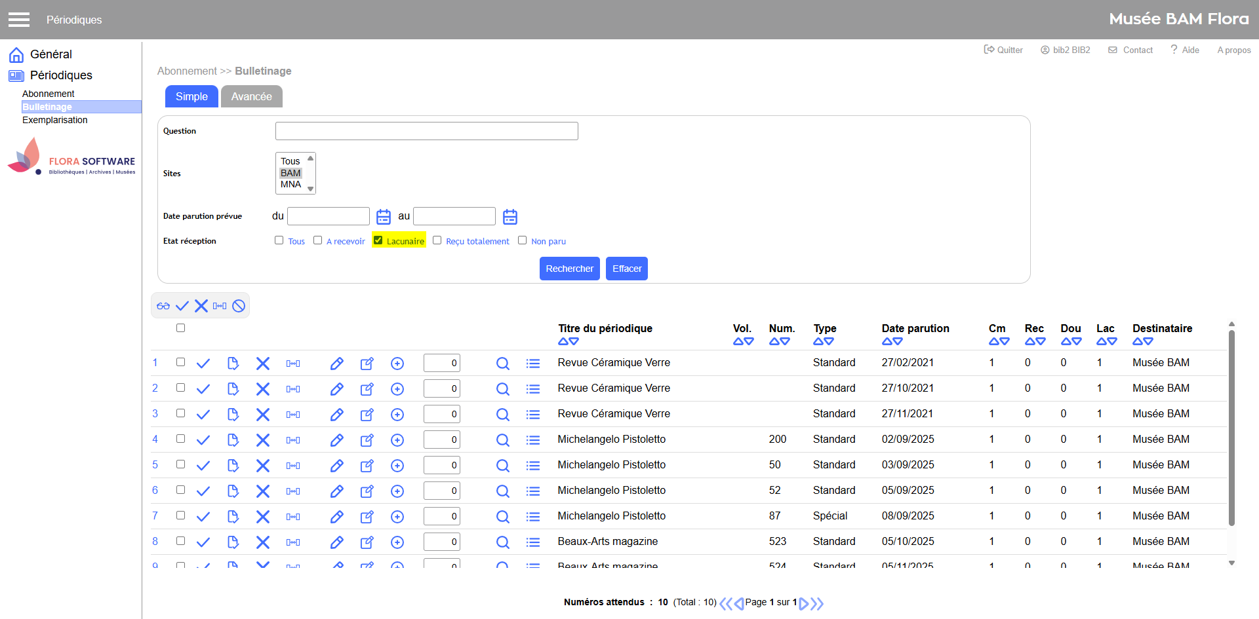Viewport: 1259px width, 619px height.
Task: Click the Rechercher button
Action: [x=569, y=269]
